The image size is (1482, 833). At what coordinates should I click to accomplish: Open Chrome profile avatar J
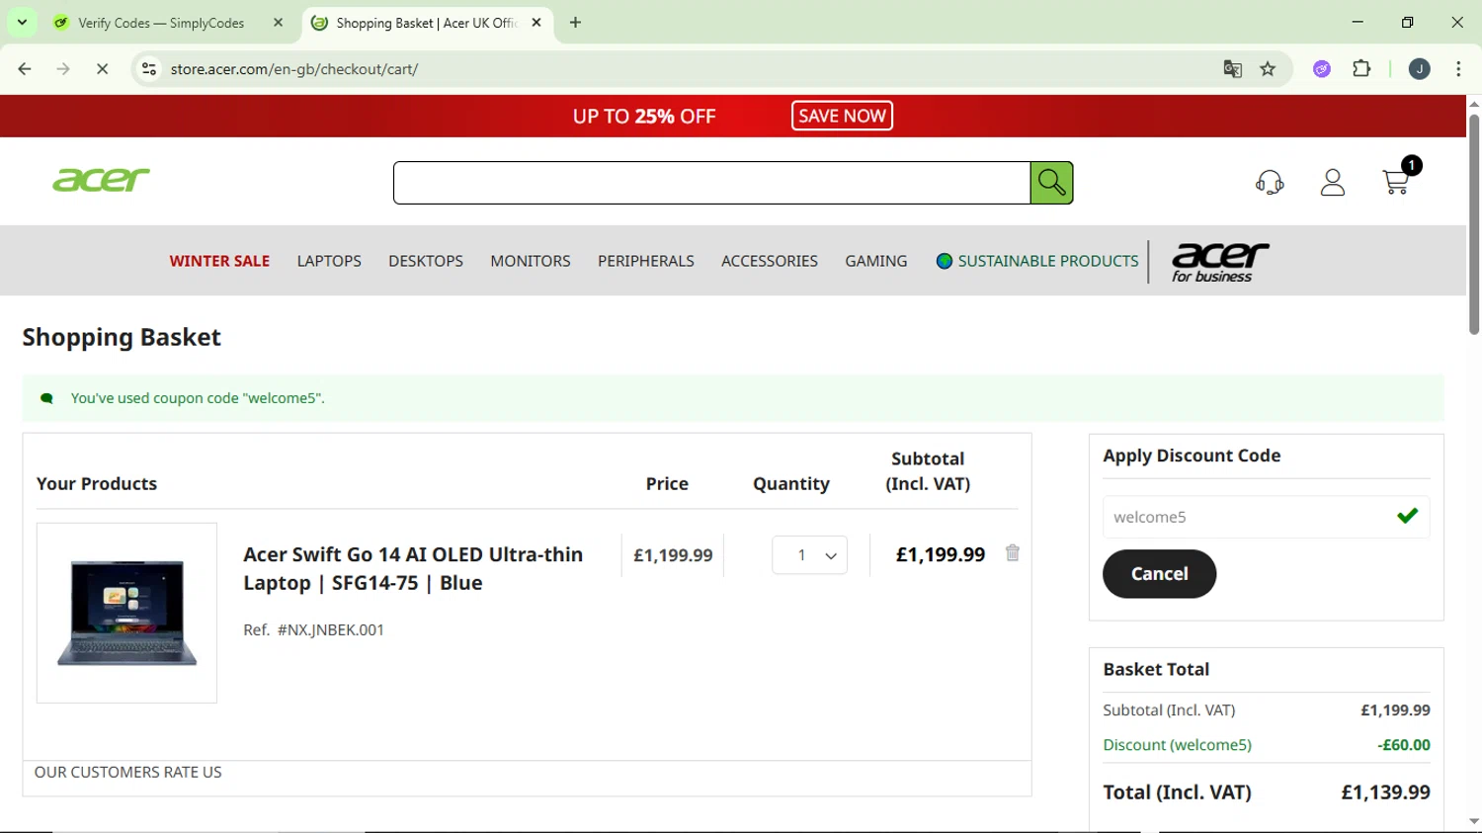pyautogui.click(x=1419, y=69)
